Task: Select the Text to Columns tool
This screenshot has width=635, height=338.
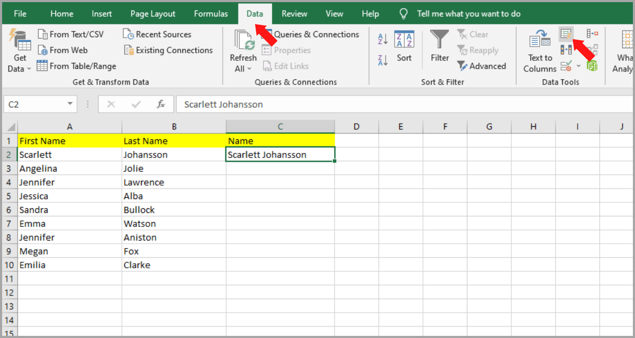Action: pos(539,51)
